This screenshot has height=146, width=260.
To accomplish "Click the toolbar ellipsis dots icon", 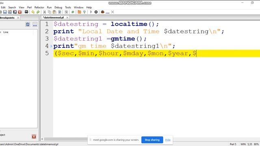I will coord(107,13).
